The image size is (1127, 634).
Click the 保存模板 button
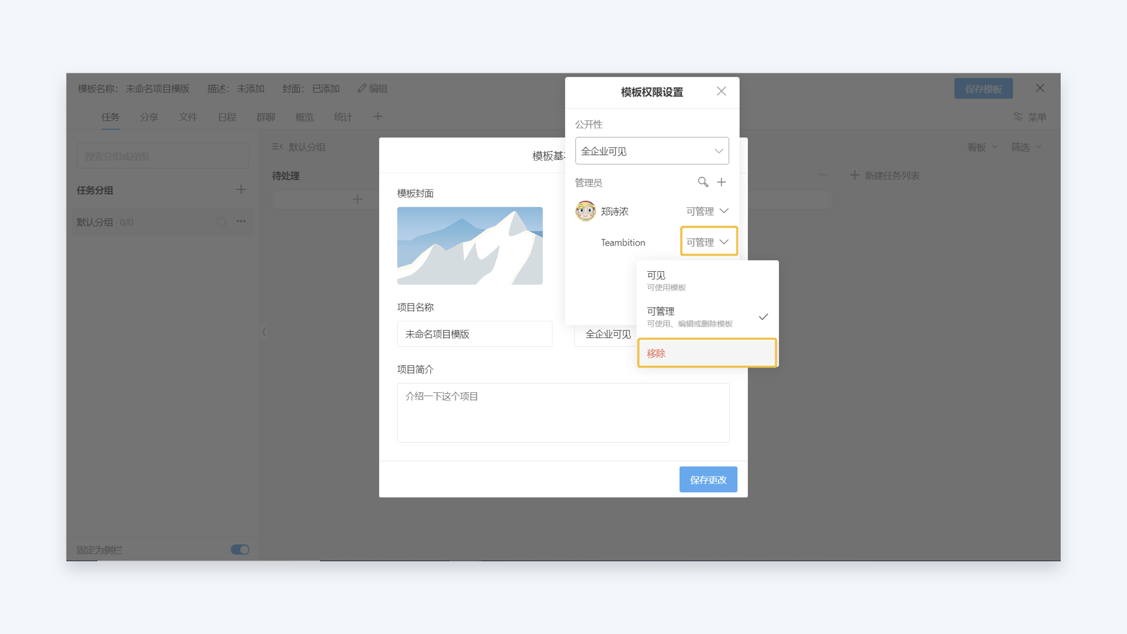pos(983,89)
